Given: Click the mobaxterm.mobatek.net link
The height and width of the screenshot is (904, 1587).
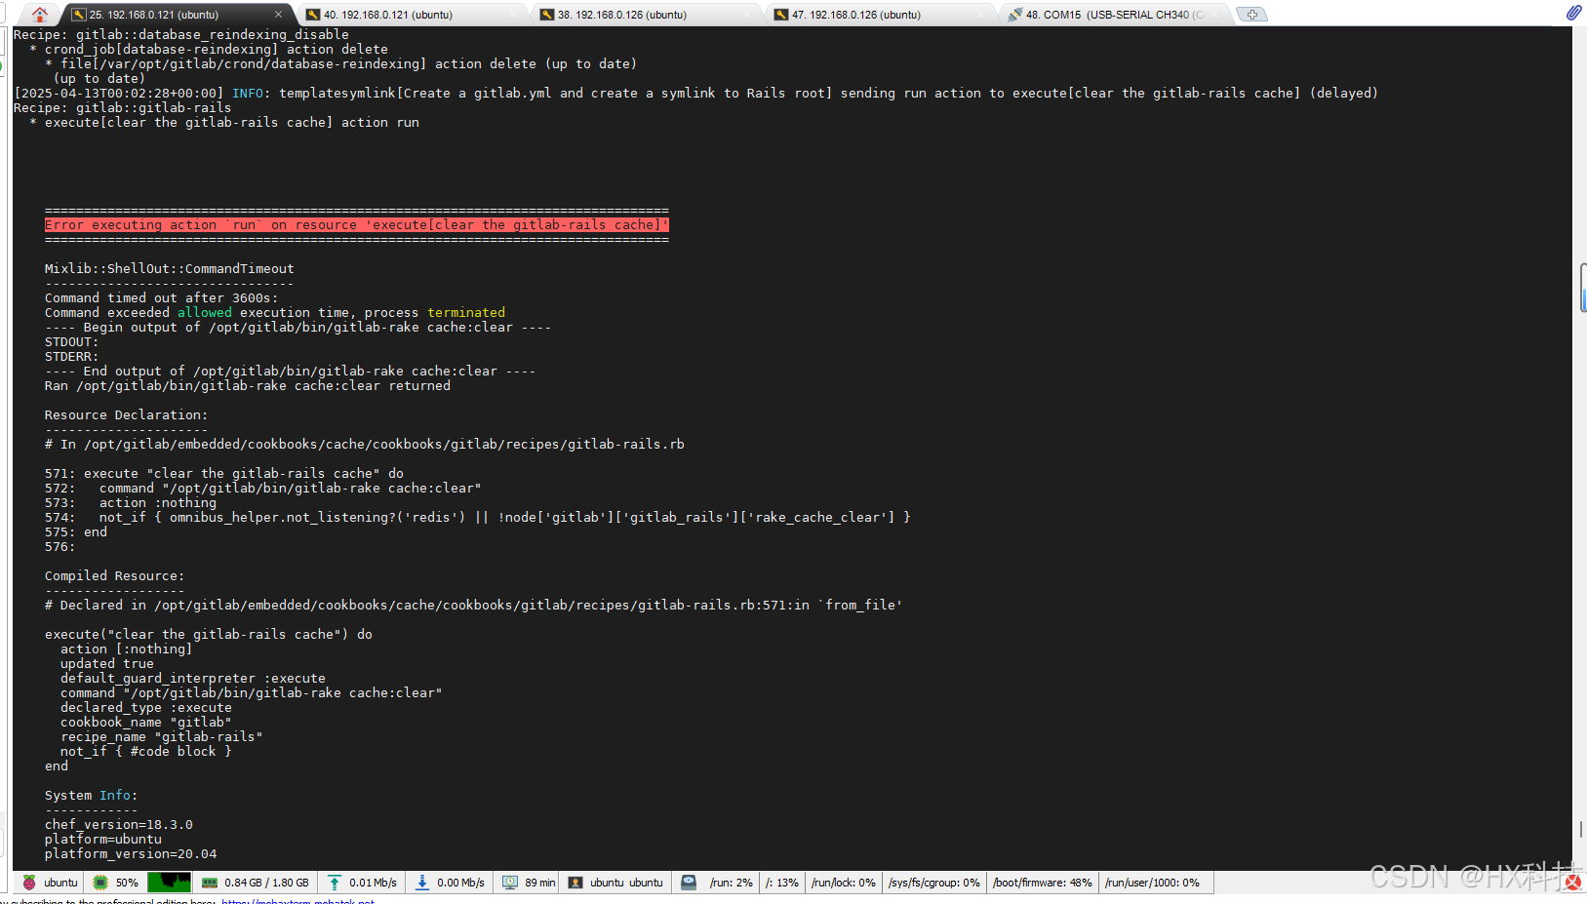Looking at the screenshot, I should pos(298,901).
